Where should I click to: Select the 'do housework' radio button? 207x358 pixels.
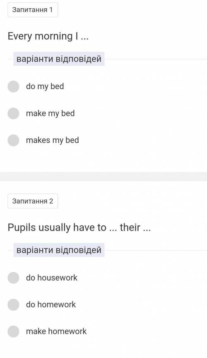(x=13, y=278)
